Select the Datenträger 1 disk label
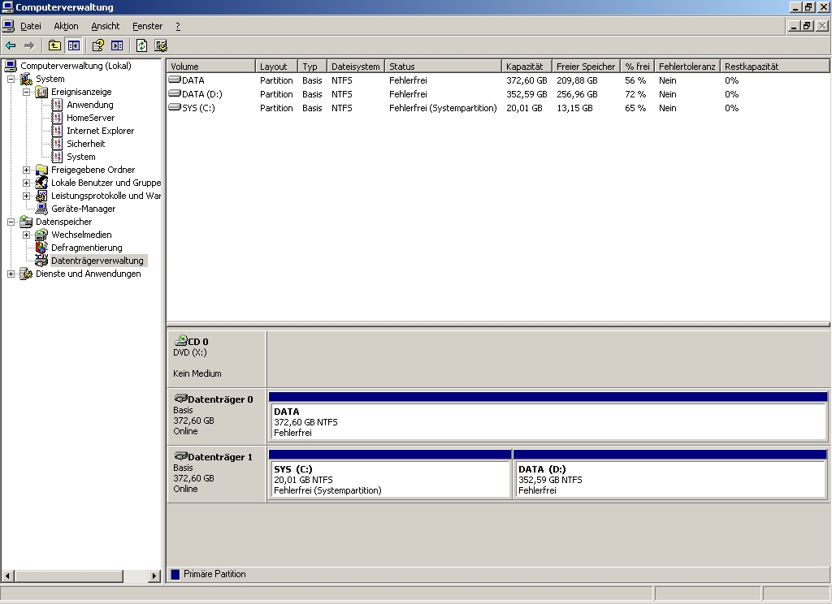Screen dimensions: 832x604 click(216, 474)
